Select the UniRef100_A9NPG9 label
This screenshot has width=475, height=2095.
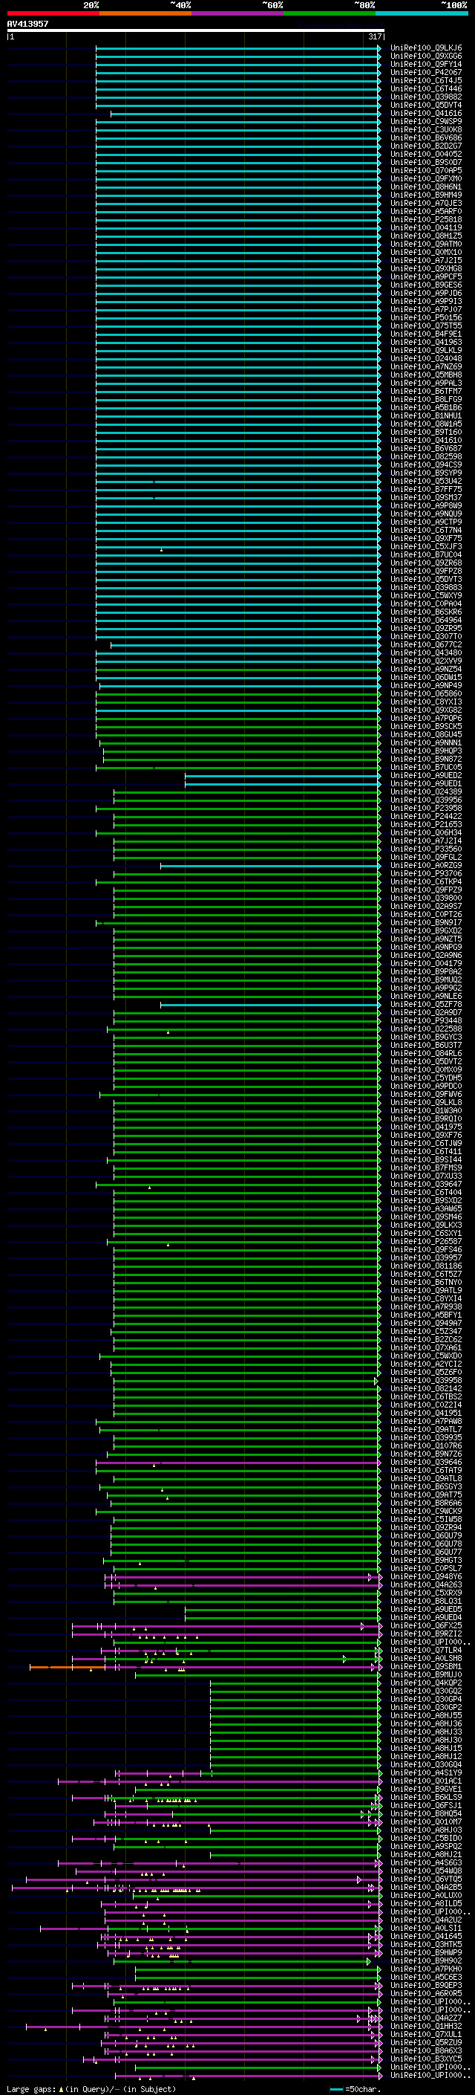click(426, 947)
